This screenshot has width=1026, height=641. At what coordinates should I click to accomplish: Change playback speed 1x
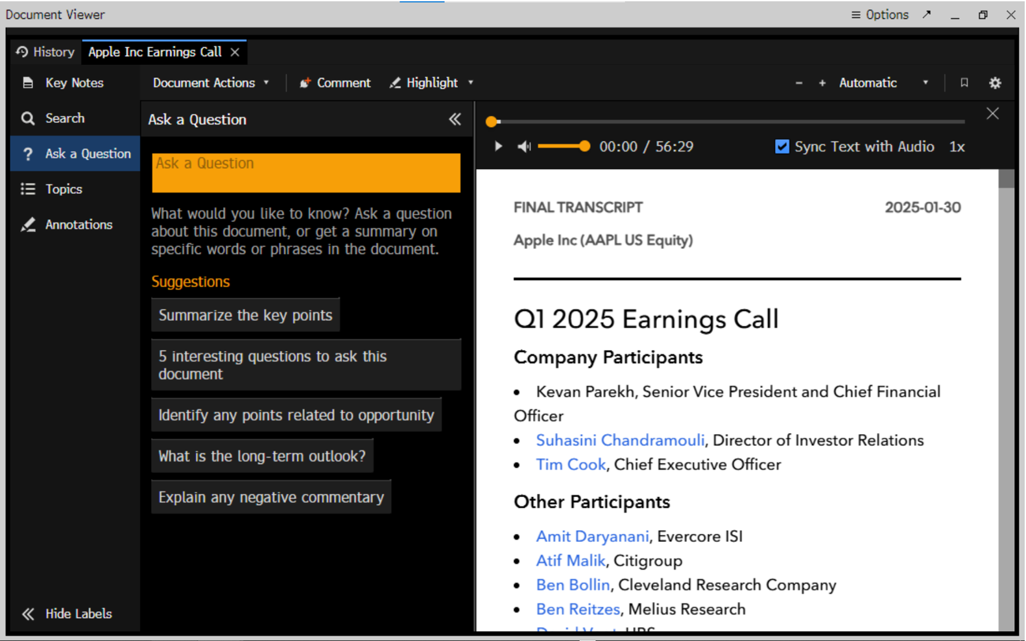pos(957,146)
